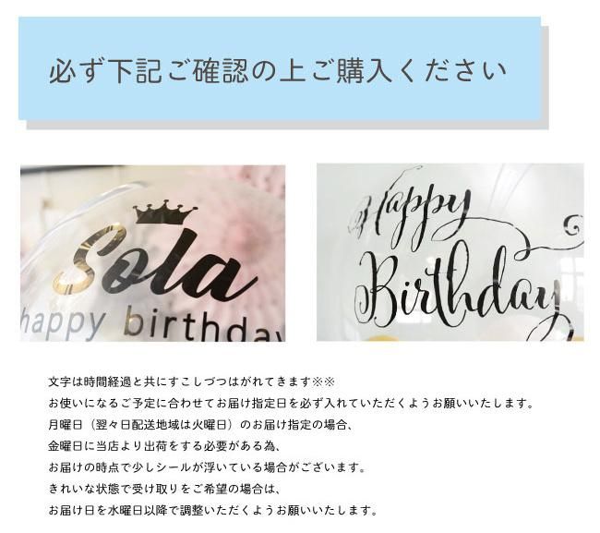
Task: Click the line starting 月曜日（翌々日配送地域
Action: (200, 425)
